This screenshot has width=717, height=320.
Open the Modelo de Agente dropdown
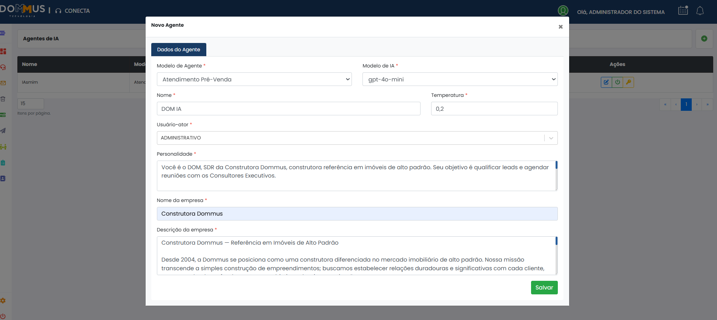pyautogui.click(x=254, y=79)
